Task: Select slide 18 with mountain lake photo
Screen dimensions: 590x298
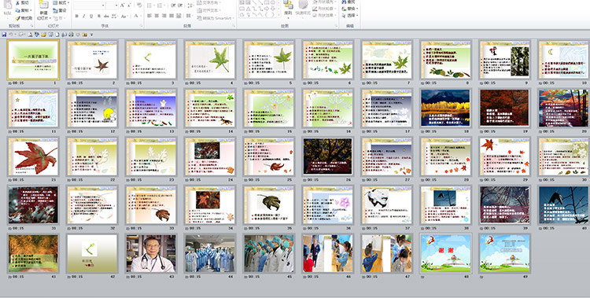Action: (445, 108)
